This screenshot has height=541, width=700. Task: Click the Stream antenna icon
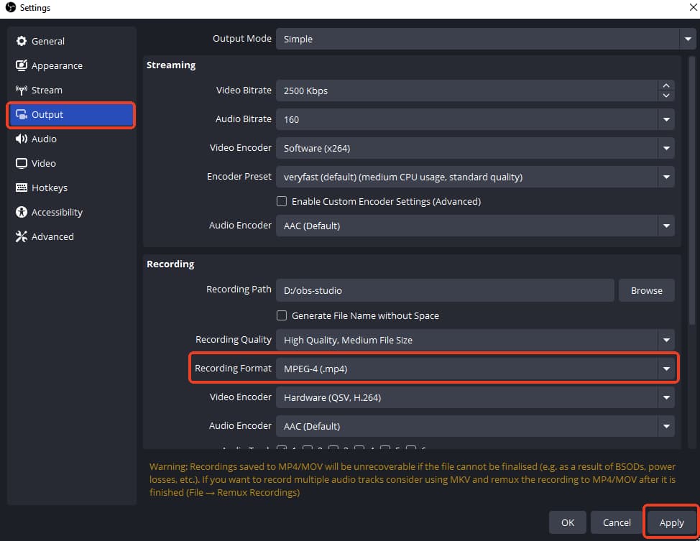[21, 91]
